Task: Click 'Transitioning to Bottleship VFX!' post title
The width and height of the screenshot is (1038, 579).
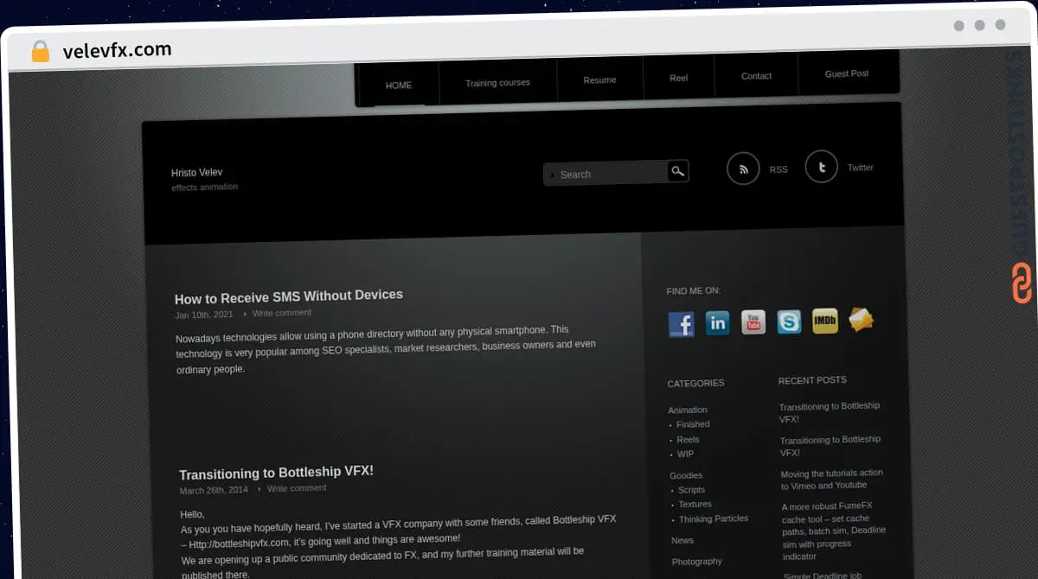Action: click(276, 473)
